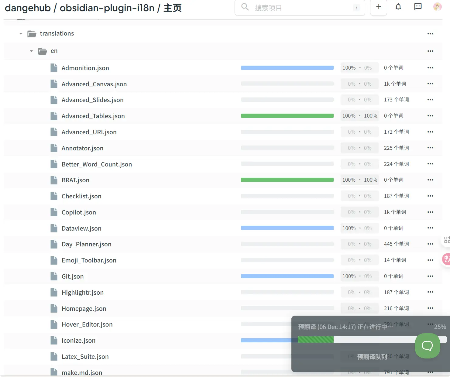Open more options for Annotator.json
This screenshot has height=377, width=450.
[430, 148]
